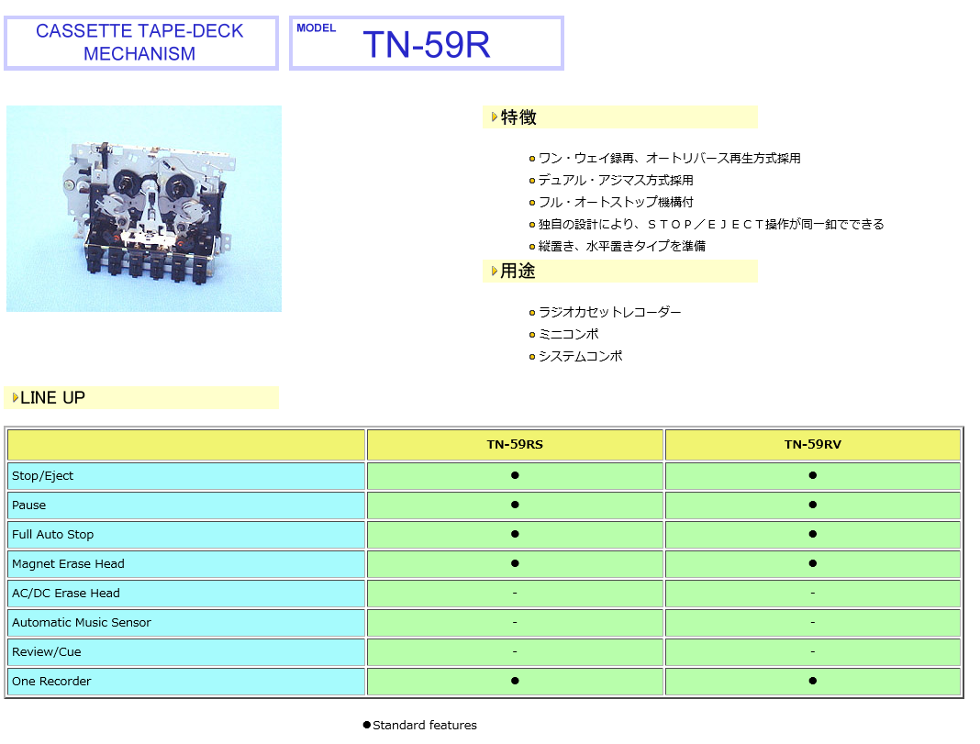Image resolution: width=980 pixels, height=744 pixels.
Task: Click the bullet beside ミニコンポ
Action: [x=532, y=335]
